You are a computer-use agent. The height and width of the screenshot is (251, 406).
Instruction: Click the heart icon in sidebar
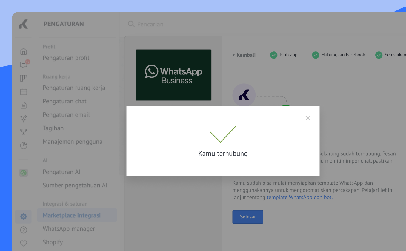coord(24,243)
